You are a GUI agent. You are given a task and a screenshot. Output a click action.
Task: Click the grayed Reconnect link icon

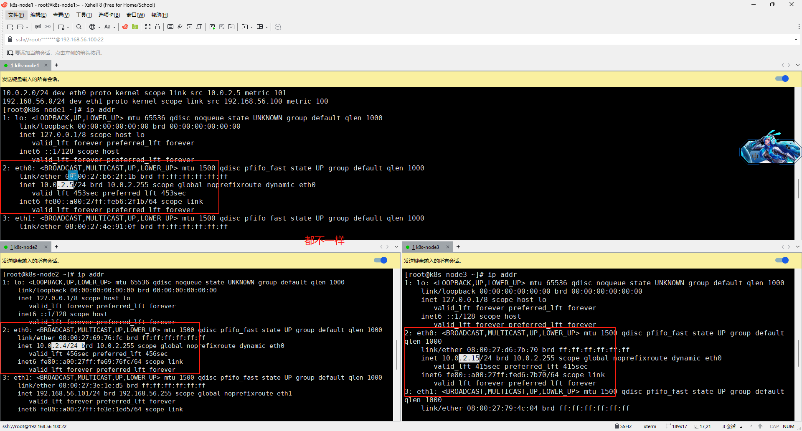pos(48,27)
